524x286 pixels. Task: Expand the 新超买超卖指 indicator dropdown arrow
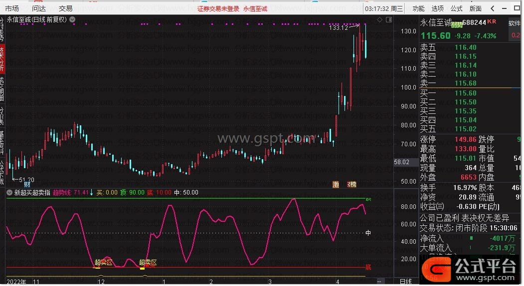pyautogui.click(x=9, y=192)
